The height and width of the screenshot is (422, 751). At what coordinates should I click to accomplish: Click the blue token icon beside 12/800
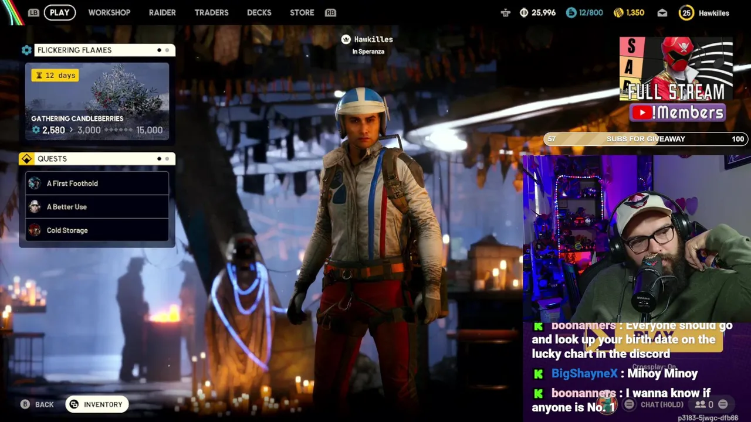pyautogui.click(x=571, y=12)
